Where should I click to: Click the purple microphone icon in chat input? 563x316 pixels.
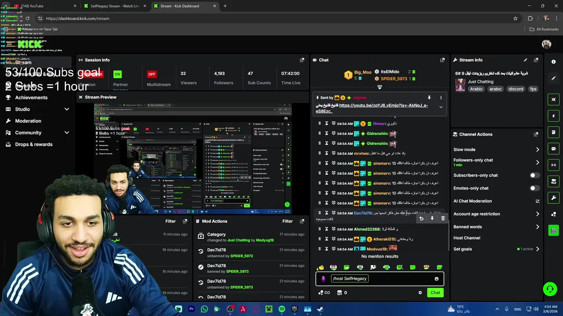[323, 279]
